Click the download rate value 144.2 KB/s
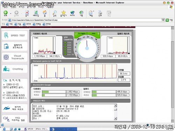Image resolution: width=175 pixels, height=131 pixels. pyautogui.click(x=54, y=56)
